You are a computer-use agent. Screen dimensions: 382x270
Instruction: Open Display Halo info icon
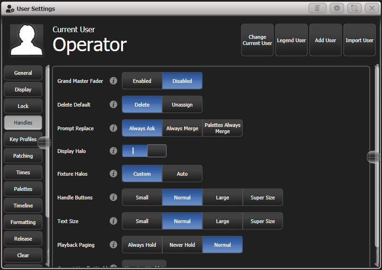[x=113, y=151]
